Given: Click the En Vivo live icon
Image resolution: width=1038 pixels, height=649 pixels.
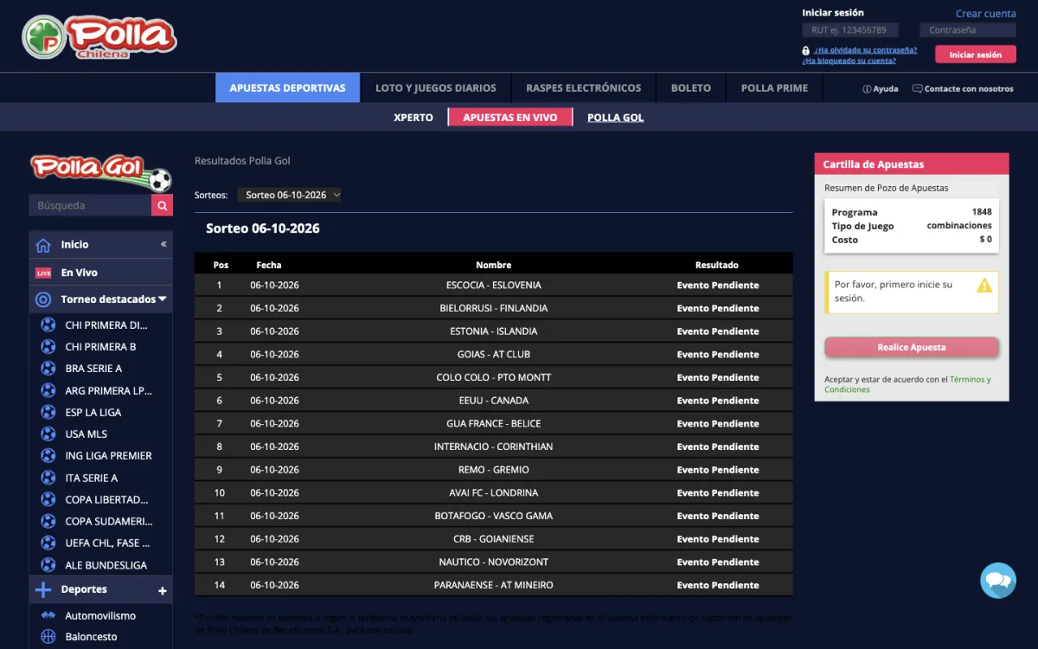Looking at the screenshot, I should point(43,273).
